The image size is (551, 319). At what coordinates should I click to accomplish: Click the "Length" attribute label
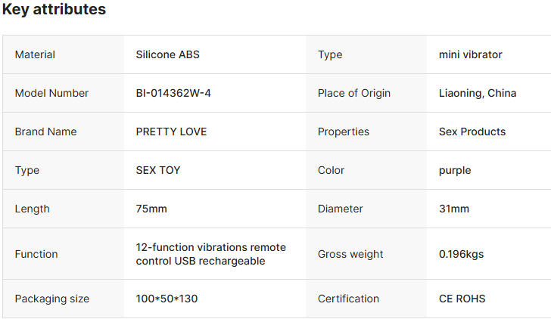point(32,209)
